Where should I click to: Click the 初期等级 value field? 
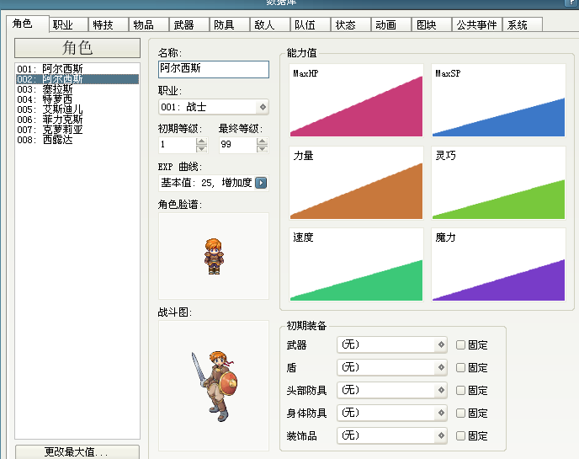point(178,145)
